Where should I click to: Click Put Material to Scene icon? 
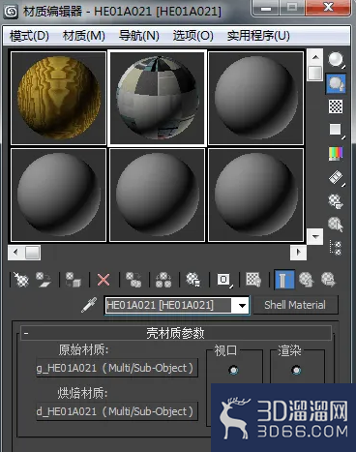[x=44, y=280]
